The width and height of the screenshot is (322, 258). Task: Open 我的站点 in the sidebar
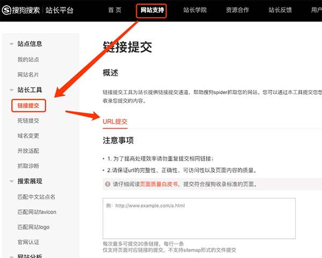(x=28, y=59)
